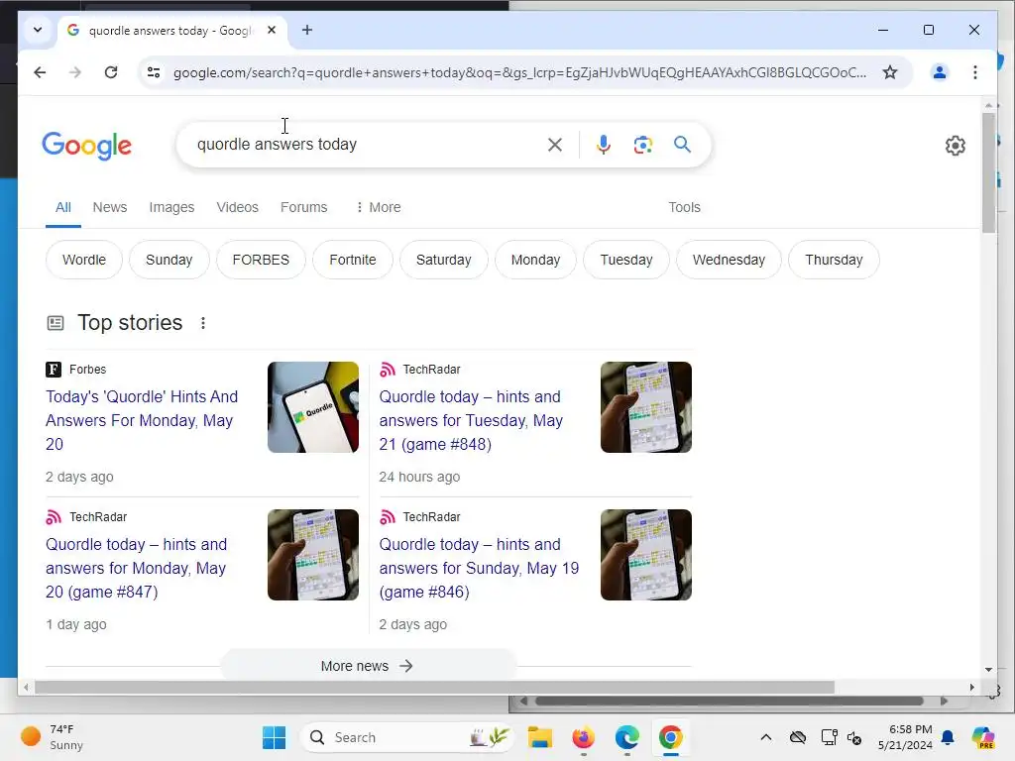Clear the search box with X

tap(555, 145)
